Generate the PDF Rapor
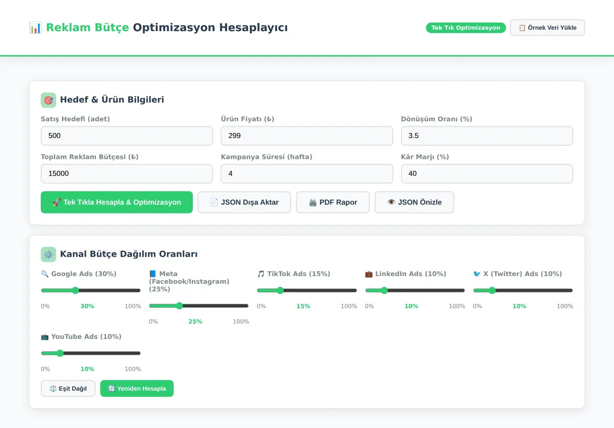Viewport: 614px width, 428px height. click(333, 202)
